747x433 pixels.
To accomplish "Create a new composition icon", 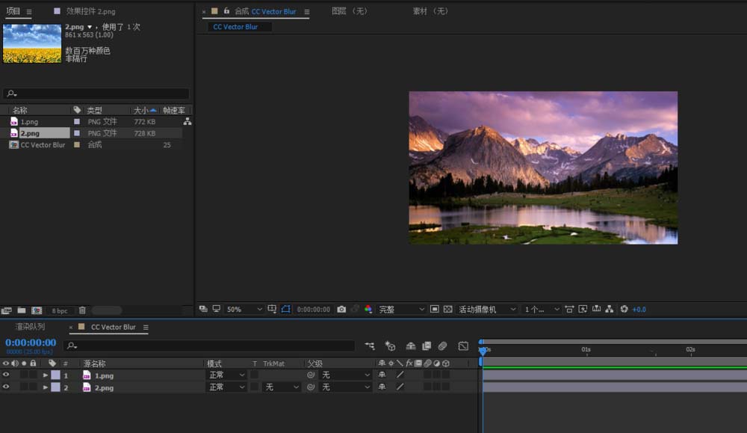I will coord(36,310).
